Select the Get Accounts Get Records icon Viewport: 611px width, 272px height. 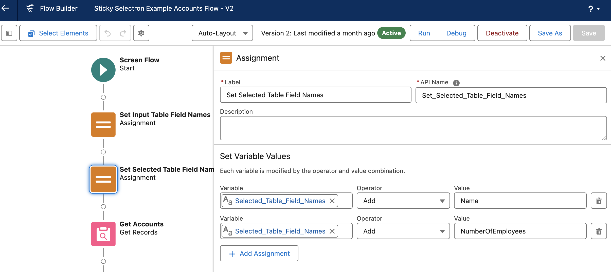click(x=103, y=234)
